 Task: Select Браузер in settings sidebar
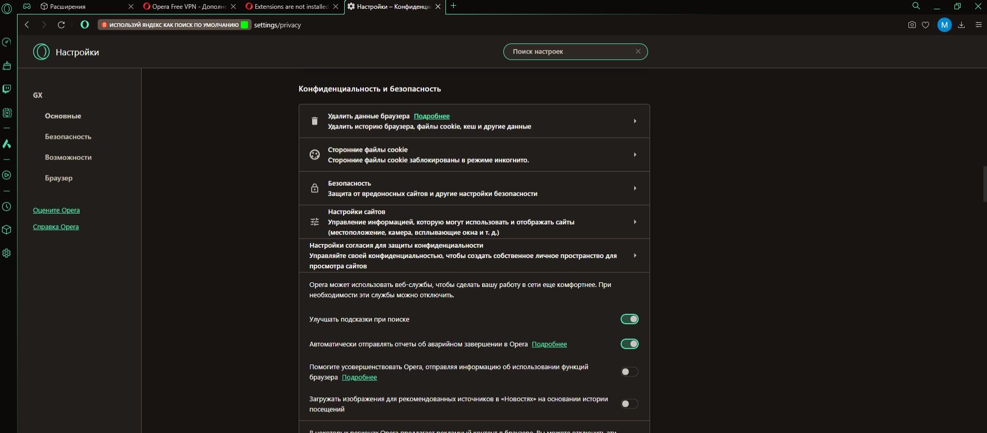coord(59,178)
